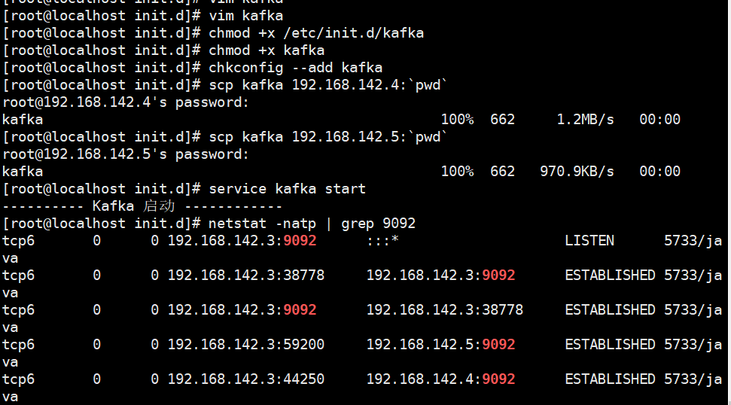Click the scp command to 192.168.142.5
The width and height of the screenshot is (731, 405).
click(x=327, y=137)
